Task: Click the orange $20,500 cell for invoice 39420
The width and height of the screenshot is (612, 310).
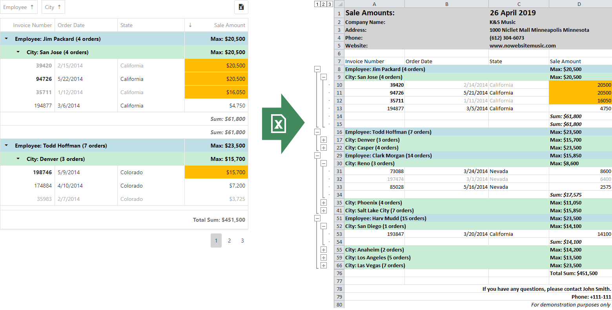Action: coord(216,66)
